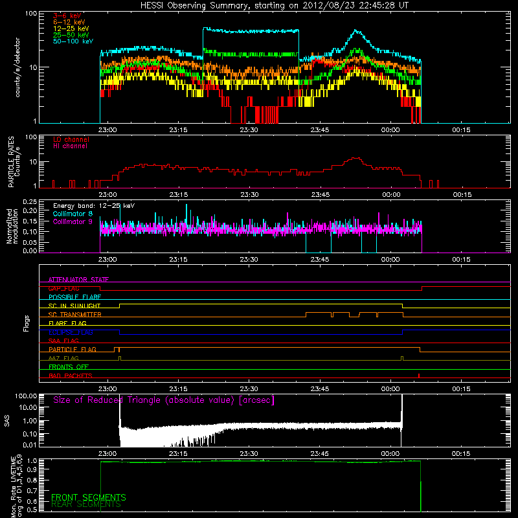Click the 23:15 tick under the SAS panel
The height and width of the screenshot is (518, 518).
click(x=178, y=454)
